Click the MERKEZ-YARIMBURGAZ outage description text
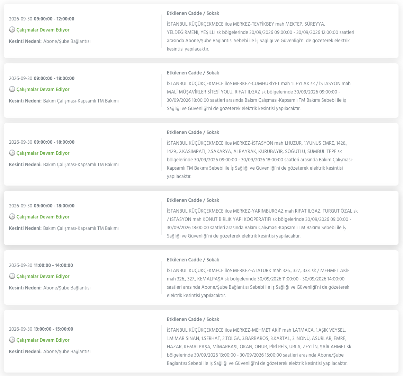 [262, 224]
